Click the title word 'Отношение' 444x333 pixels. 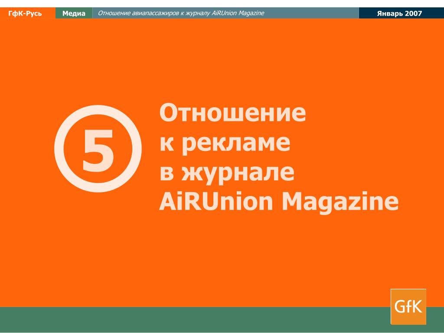[x=232, y=112]
